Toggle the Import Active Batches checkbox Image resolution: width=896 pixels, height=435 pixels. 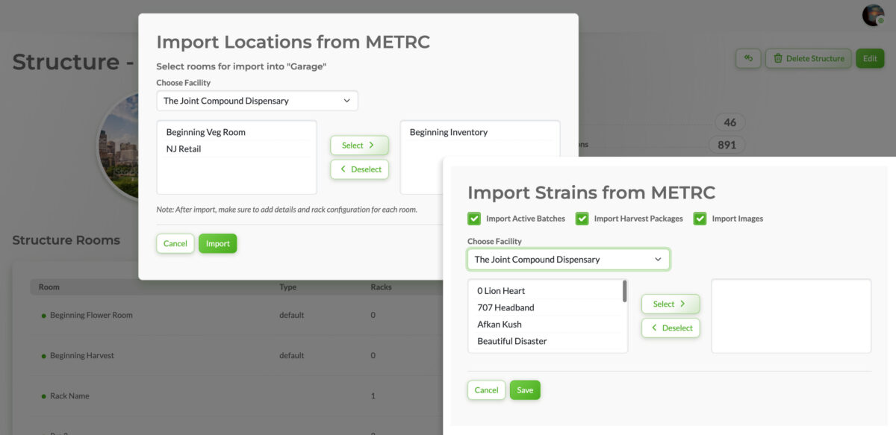pos(474,219)
